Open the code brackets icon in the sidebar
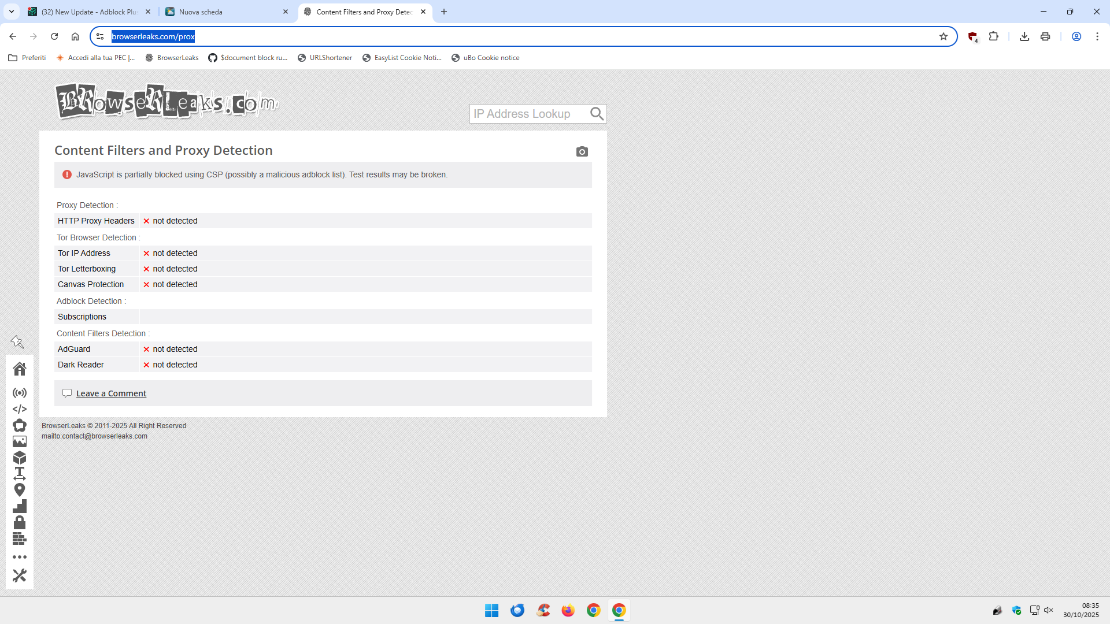 (20, 409)
